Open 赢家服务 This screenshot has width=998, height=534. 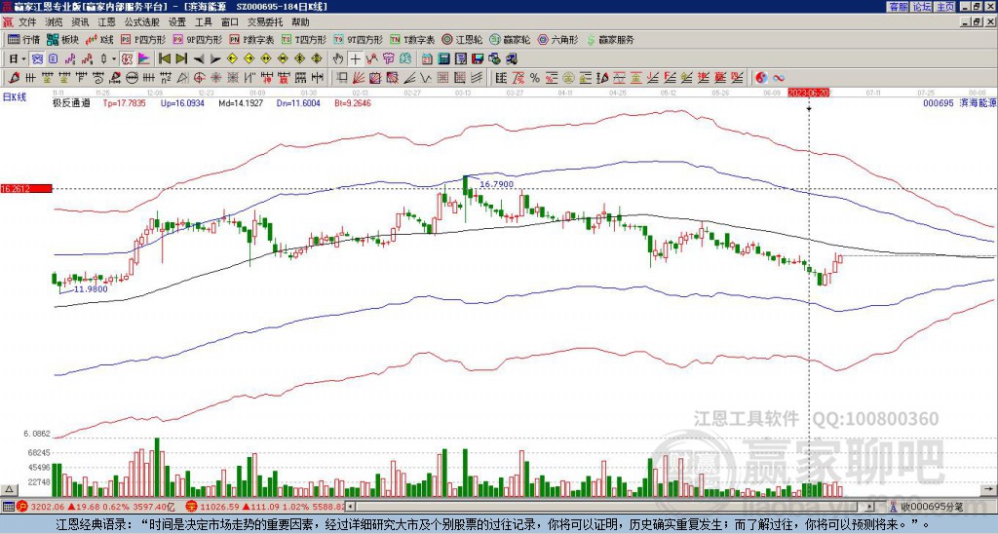click(x=610, y=39)
